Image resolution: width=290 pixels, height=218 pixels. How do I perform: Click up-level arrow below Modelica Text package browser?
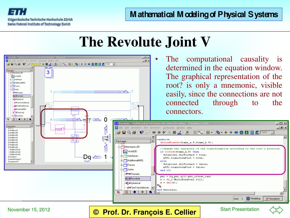coord(150,192)
